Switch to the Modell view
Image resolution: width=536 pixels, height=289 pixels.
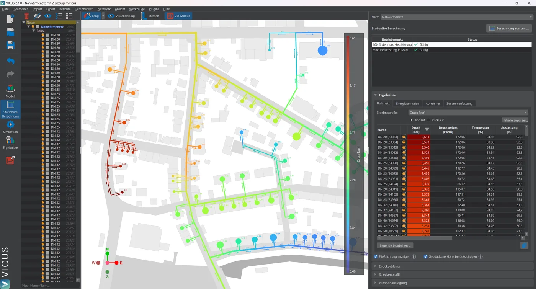click(10, 91)
